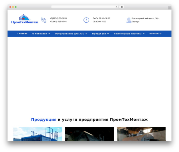179x152 pixels.
Task: Click the phone handset icon
Action: tap(43, 20)
